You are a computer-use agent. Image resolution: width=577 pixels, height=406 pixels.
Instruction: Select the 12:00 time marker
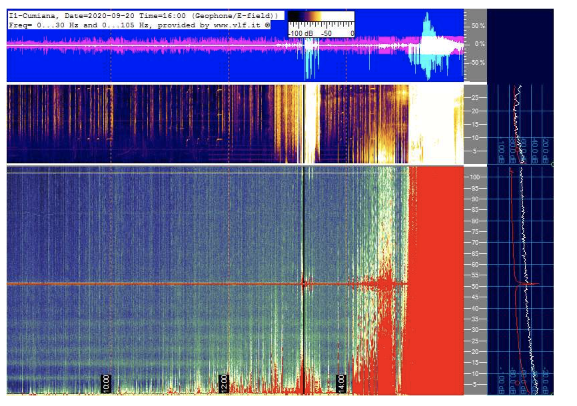point(223,384)
